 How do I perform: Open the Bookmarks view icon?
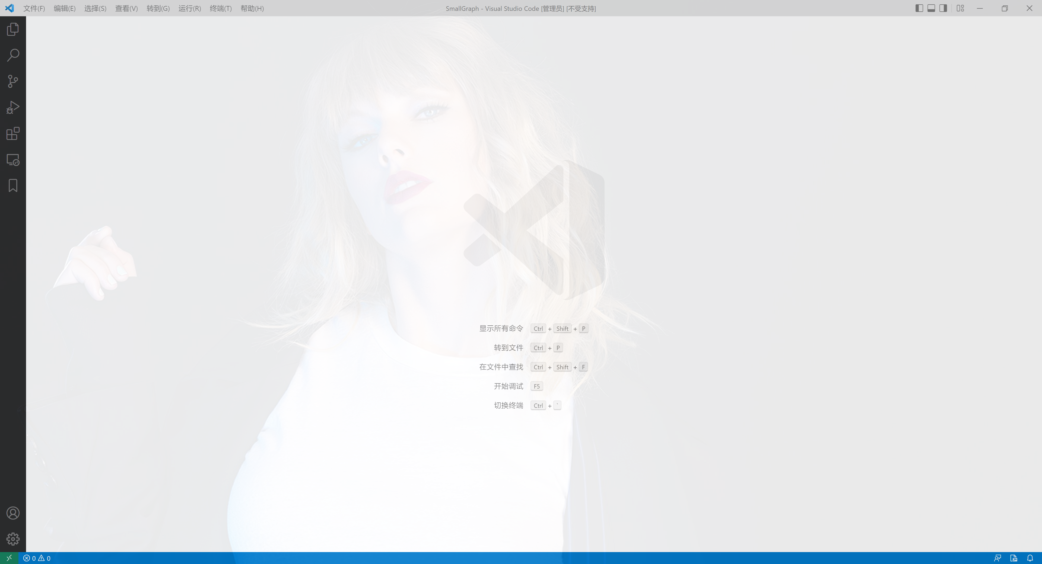13,185
